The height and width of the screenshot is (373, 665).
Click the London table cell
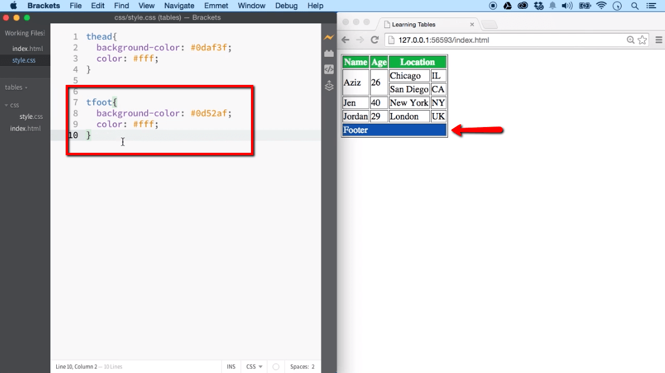point(409,117)
